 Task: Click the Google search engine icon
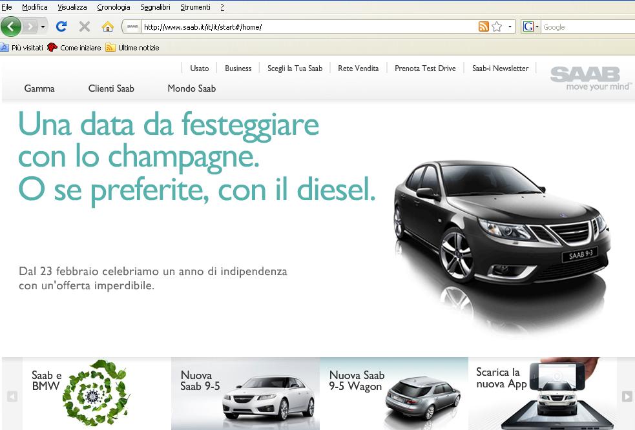coord(528,26)
